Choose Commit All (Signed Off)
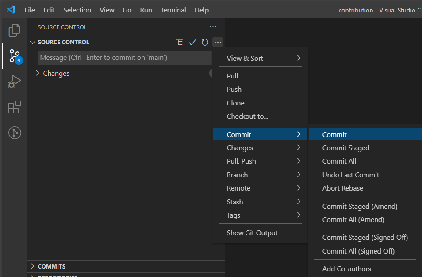This screenshot has width=422, height=277. click(365, 251)
